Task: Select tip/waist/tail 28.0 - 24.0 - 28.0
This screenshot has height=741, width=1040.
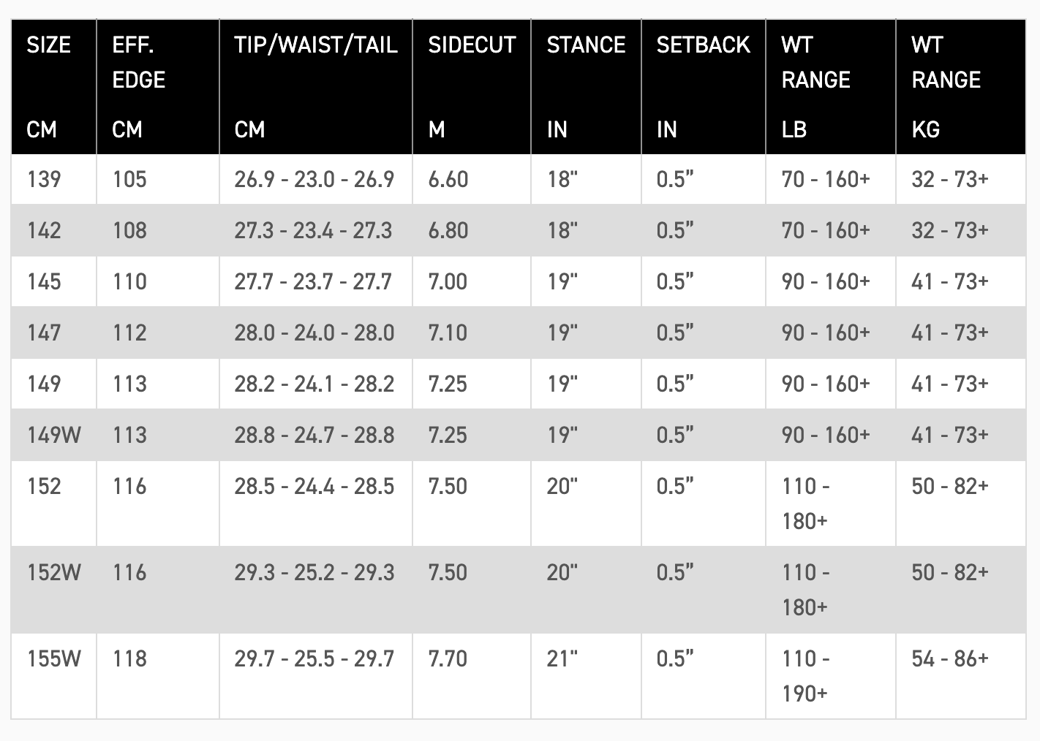Action: click(x=316, y=332)
